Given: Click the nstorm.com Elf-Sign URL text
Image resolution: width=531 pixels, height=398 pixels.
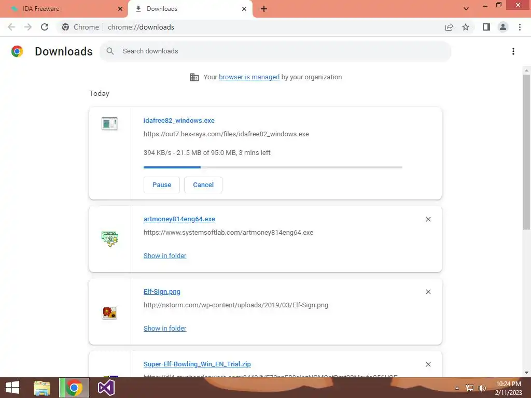Looking at the screenshot, I should click(236, 305).
